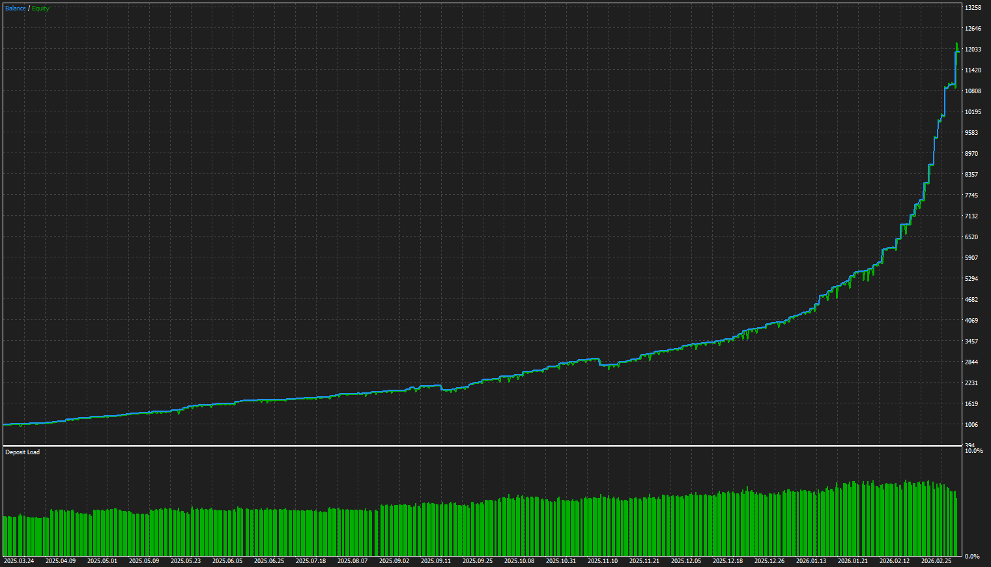Viewport: 991px width, 567px height.
Task: Click the 2025.07.18 date label
Action: click(x=311, y=560)
